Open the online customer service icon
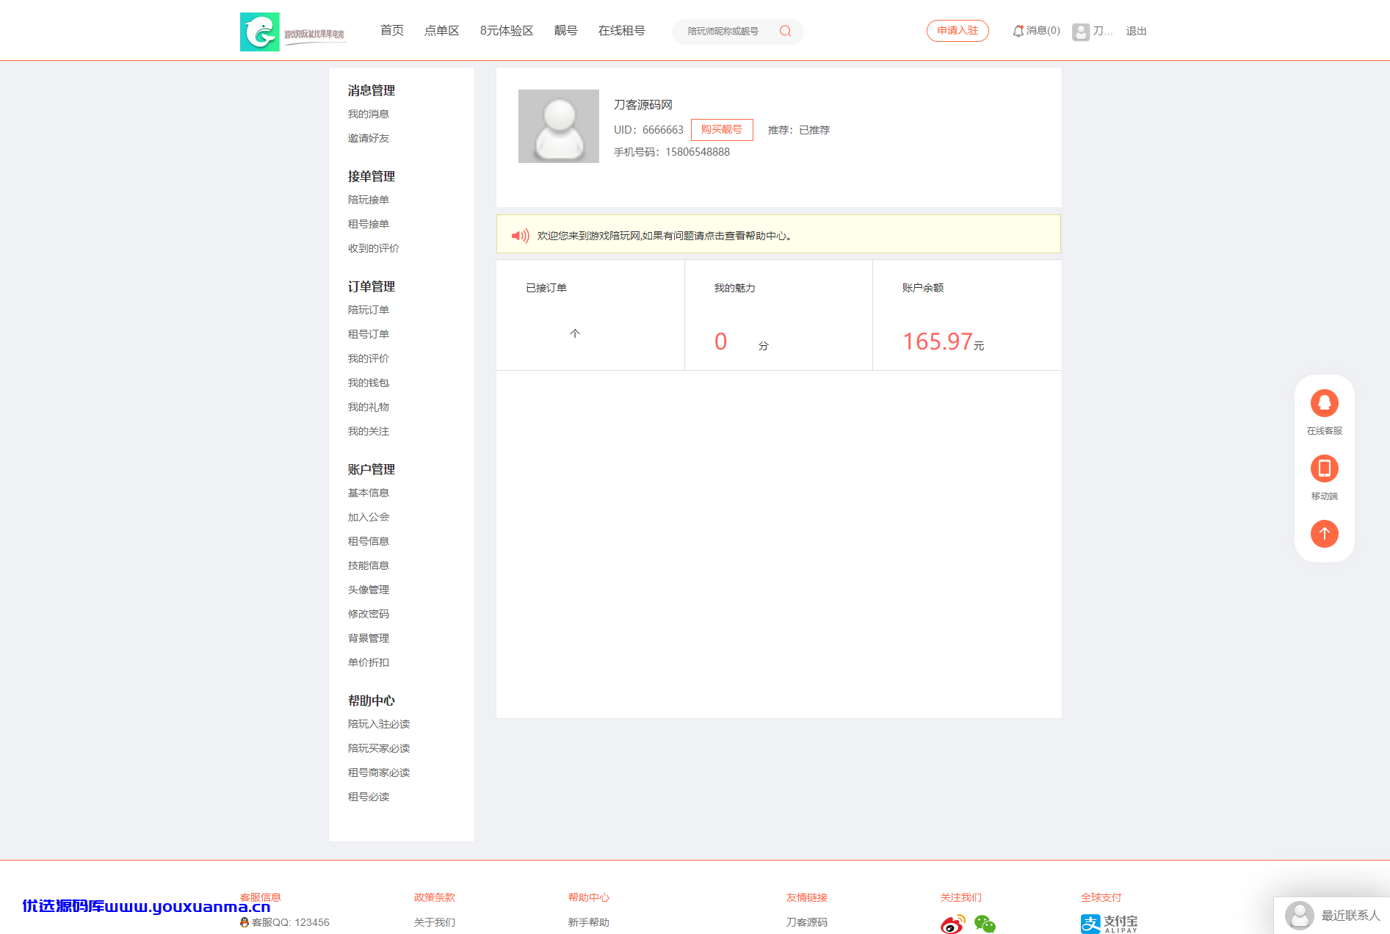This screenshot has width=1390, height=934. [x=1324, y=403]
